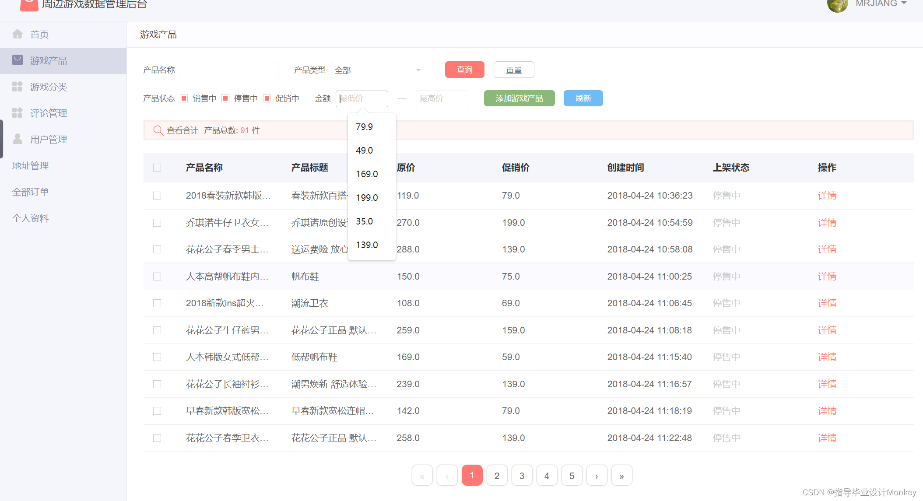This screenshot has height=501, width=923.
Task: Select the checkbox for 早春新款韩版宽松 row
Action: click(x=157, y=411)
